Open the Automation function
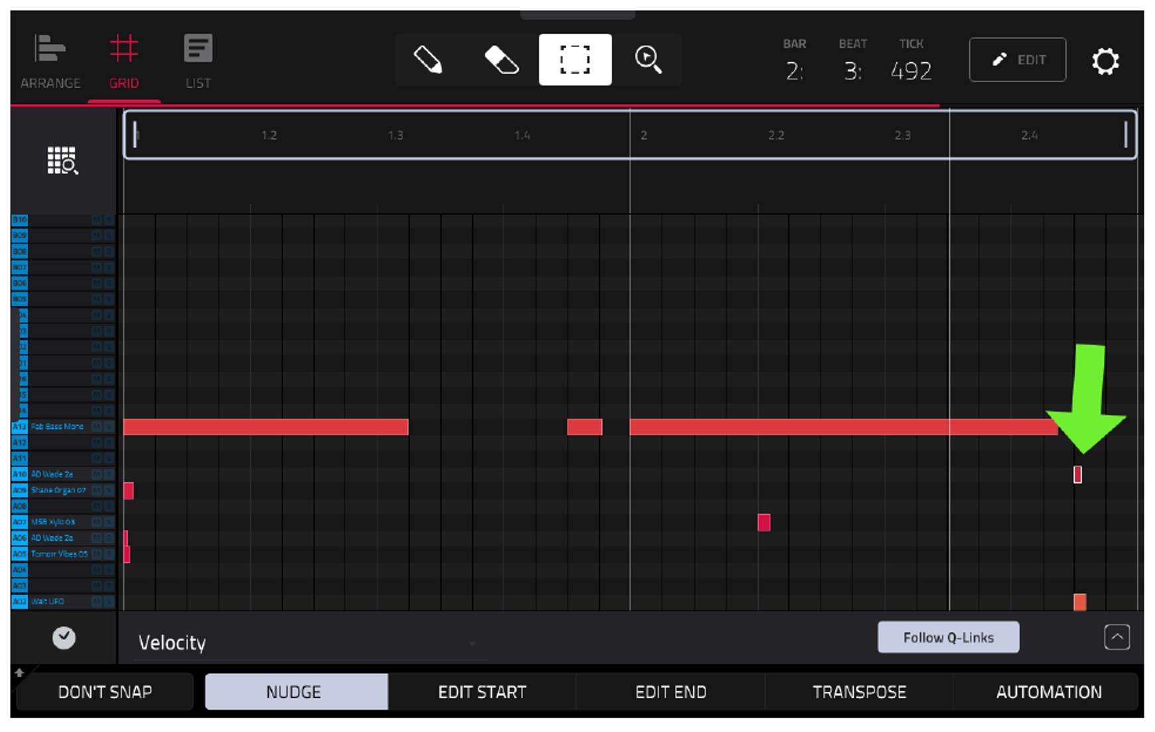This screenshot has width=1155, height=732. coord(1049,692)
